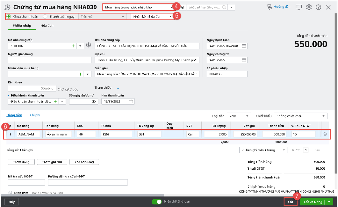This screenshot has width=338, height=207.
Task: Open the Nhận kèm hóa đơn dropdown
Action: point(171,16)
